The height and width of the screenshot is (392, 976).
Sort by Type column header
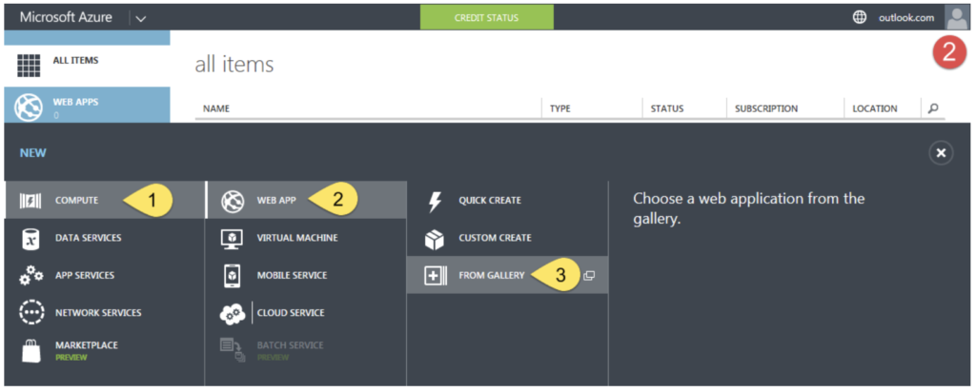coord(560,108)
